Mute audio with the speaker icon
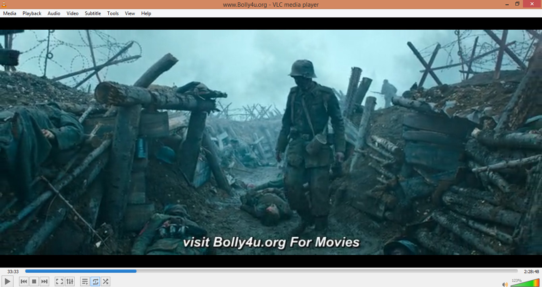The width and height of the screenshot is (542, 287). point(505,284)
